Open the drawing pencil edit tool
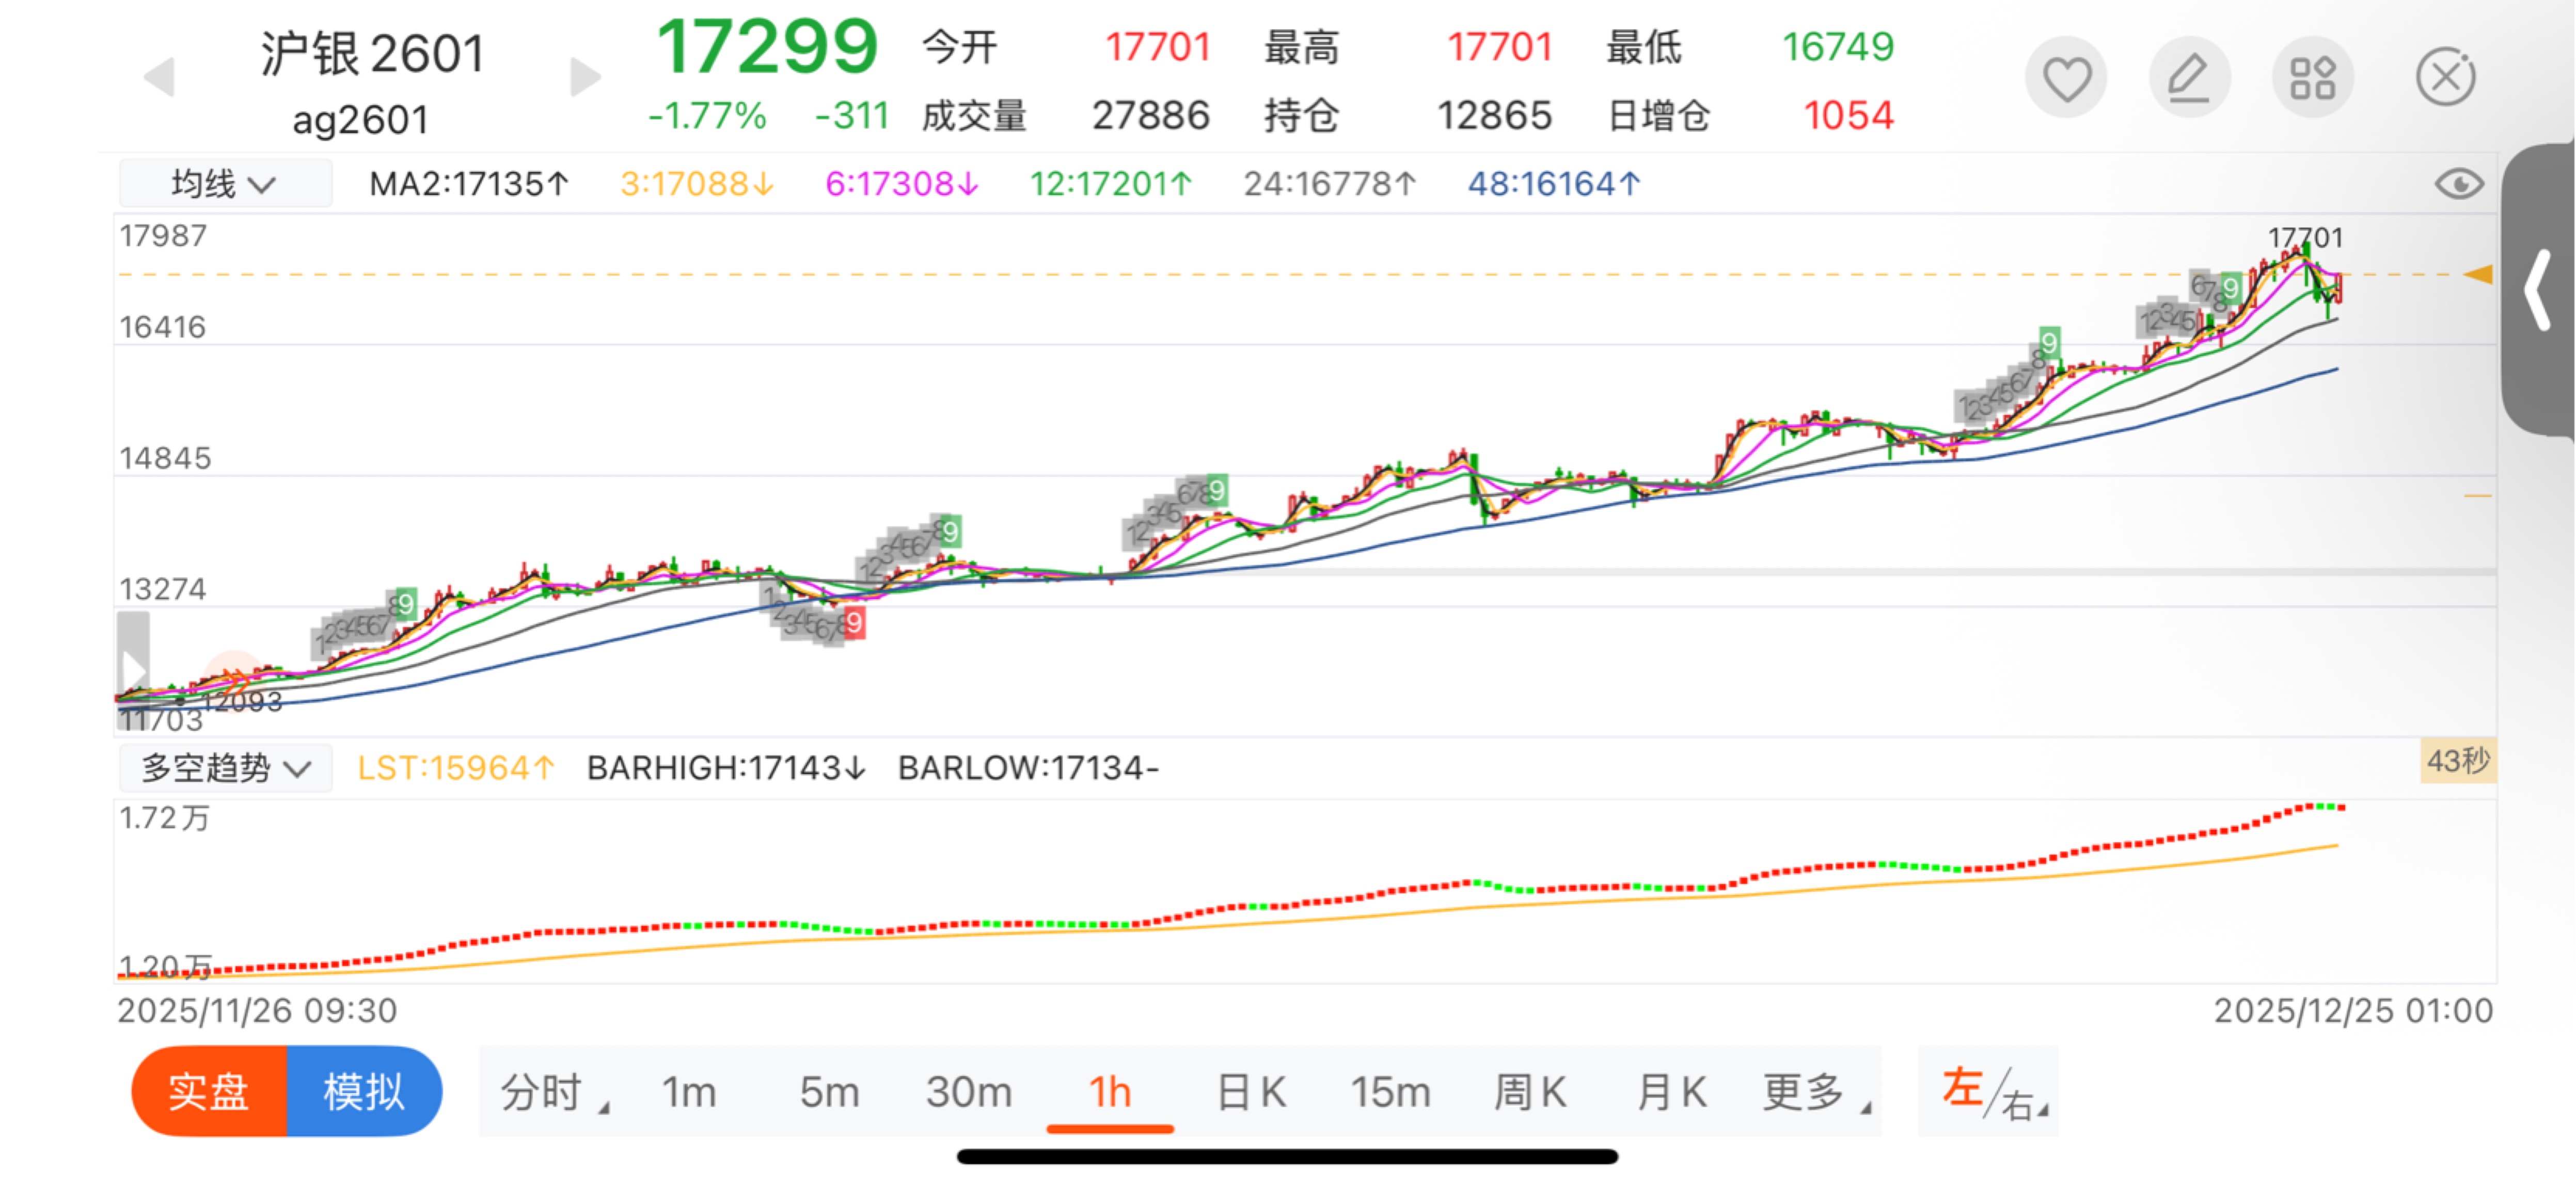Image resolution: width=2576 pixels, height=1189 pixels. (x=2189, y=78)
